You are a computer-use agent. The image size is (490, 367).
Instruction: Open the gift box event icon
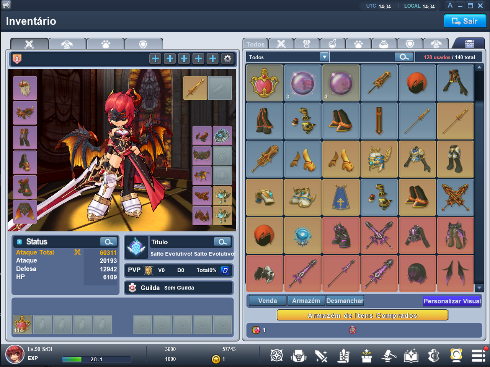click(366, 356)
